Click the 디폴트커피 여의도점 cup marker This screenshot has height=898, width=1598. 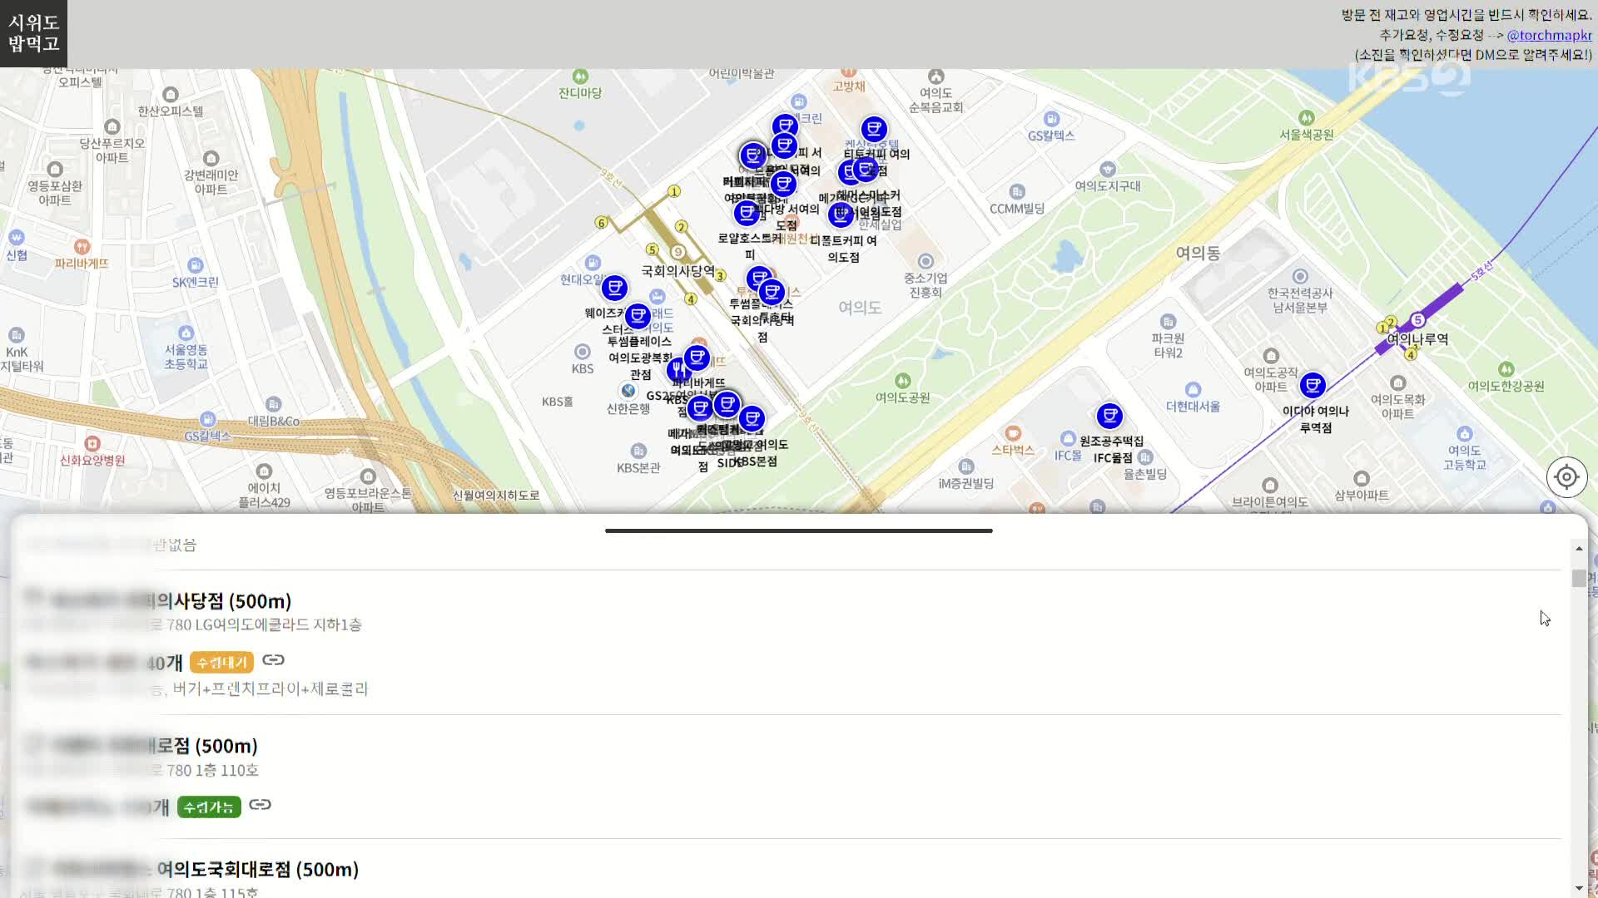841,215
